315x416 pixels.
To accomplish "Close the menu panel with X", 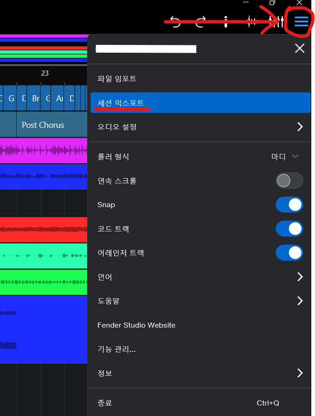I will (299, 49).
